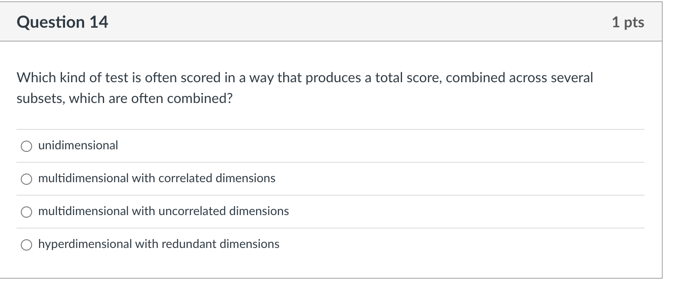This screenshot has width=687, height=296.
Task: Select the unidimensional radio button
Action: click(x=26, y=146)
